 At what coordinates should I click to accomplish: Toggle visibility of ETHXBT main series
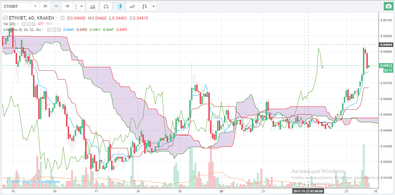pos(63,18)
